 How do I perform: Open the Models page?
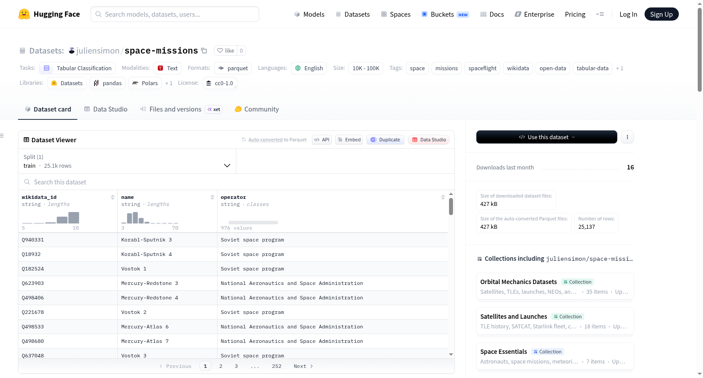[x=309, y=14]
